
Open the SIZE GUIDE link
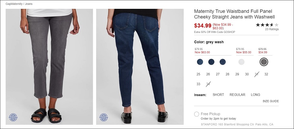(x=270, y=101)
